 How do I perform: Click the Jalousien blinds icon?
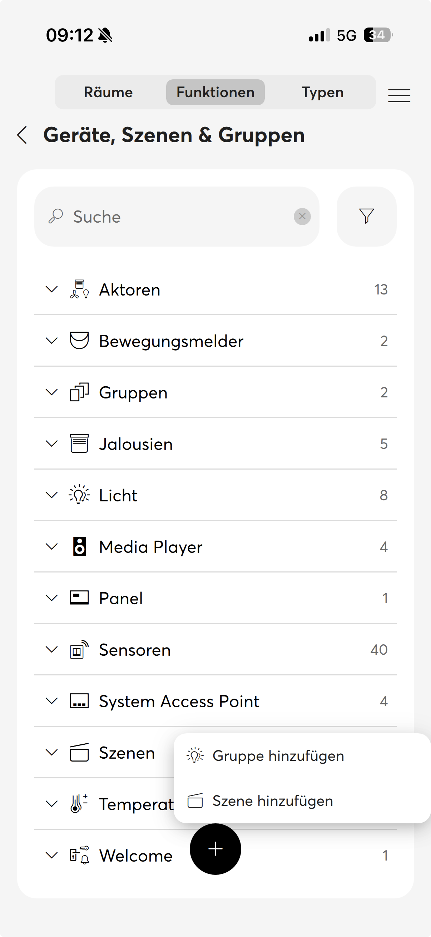[79, 444]
